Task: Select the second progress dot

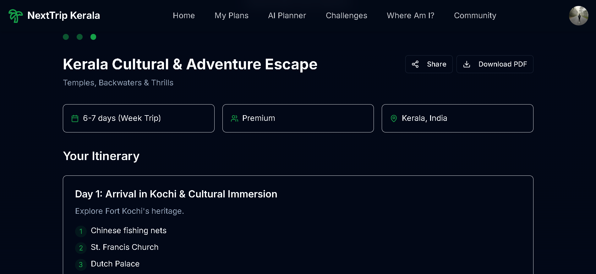Action: point(79,37)
